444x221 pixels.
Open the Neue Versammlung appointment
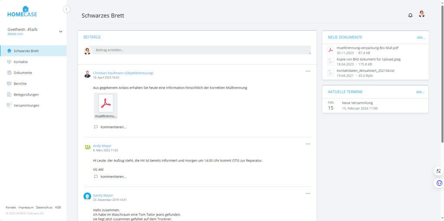tap(357, 103)
